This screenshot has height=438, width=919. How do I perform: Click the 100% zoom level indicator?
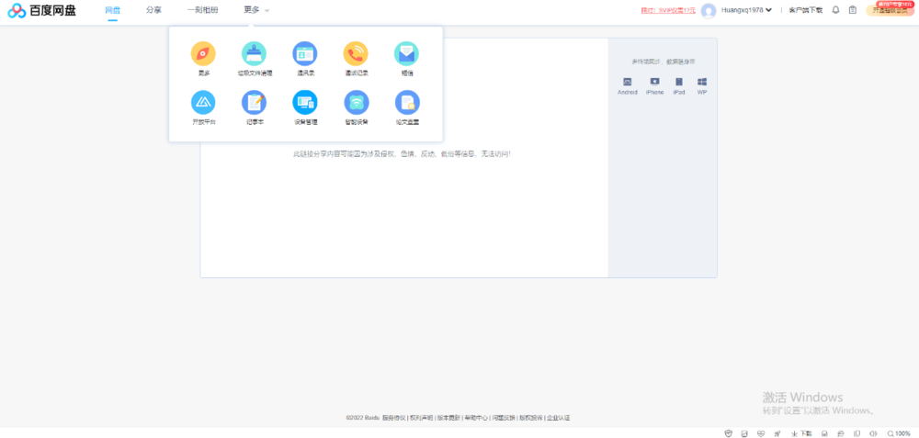click(899, 433)
